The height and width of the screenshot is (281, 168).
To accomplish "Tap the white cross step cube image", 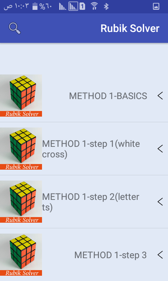I will (x=21, y=149).
